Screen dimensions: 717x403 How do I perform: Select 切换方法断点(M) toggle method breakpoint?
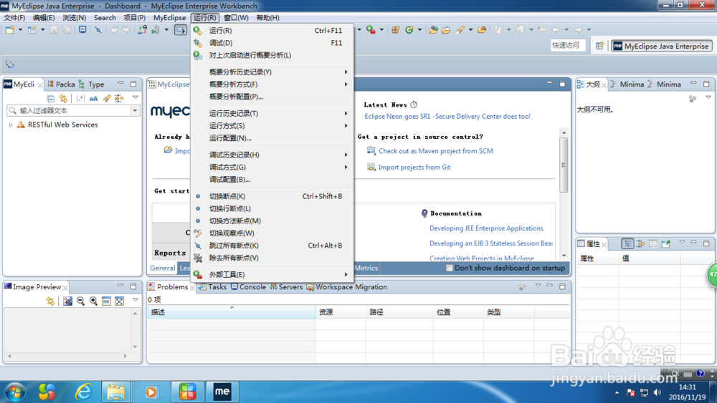coord(272,221)
